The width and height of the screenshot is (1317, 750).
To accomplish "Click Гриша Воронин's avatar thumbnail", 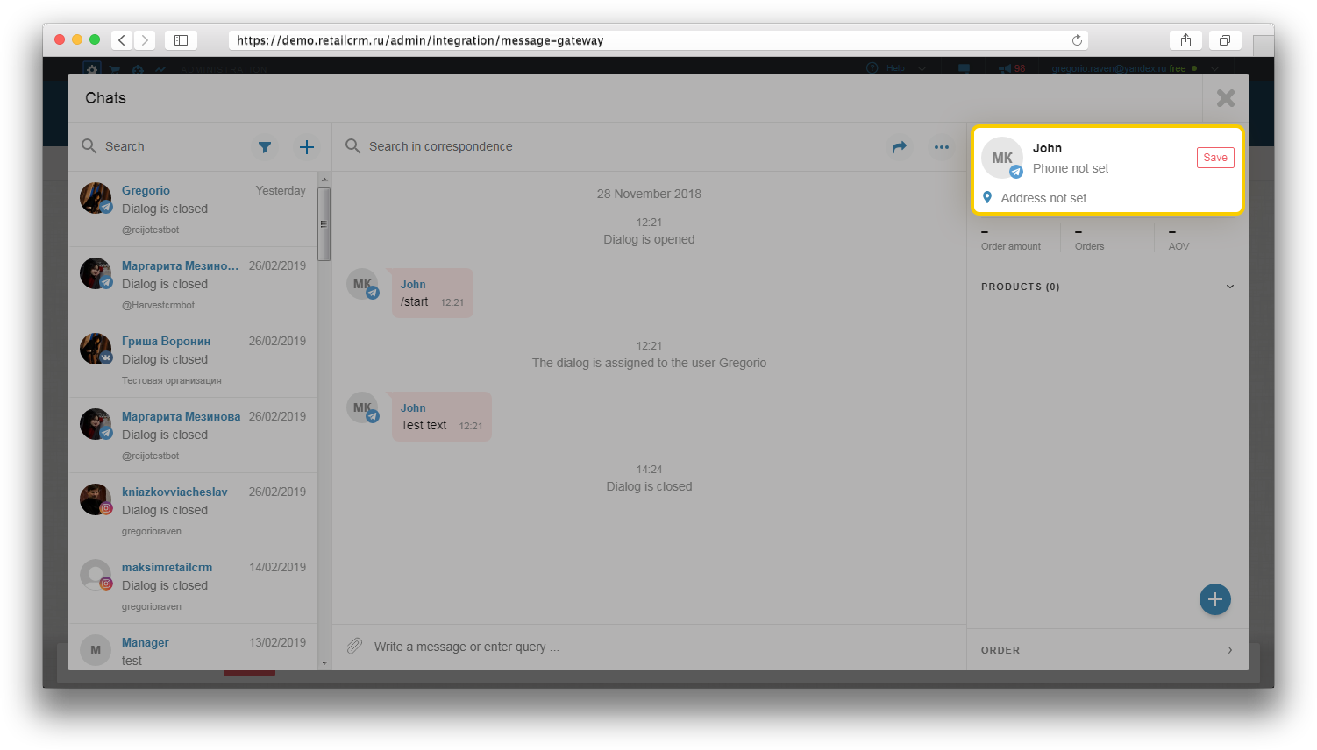I will click(96, 349).
